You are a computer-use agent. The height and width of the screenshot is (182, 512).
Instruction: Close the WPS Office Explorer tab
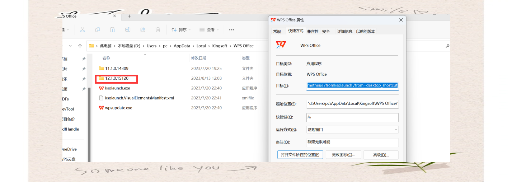[x=114, y=16]
